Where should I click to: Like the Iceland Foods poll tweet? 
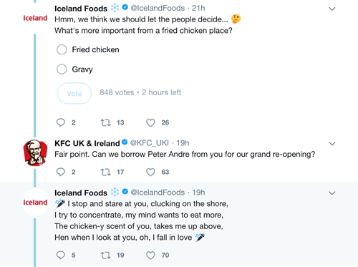150,122
